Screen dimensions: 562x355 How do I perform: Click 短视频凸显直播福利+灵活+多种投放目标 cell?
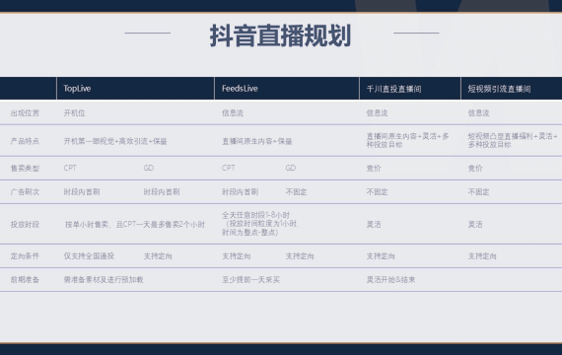click(x=513, y=140)
